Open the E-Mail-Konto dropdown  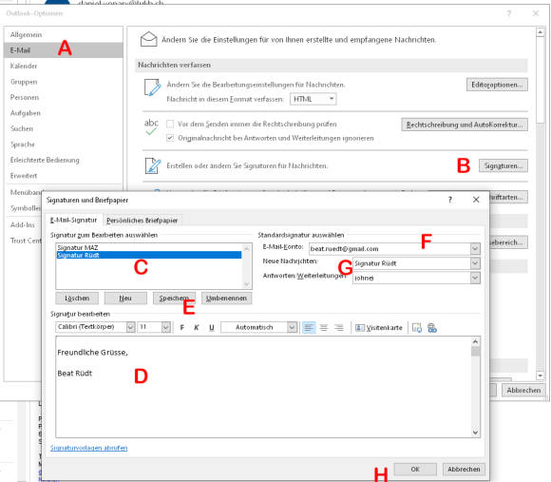[475, 248]
